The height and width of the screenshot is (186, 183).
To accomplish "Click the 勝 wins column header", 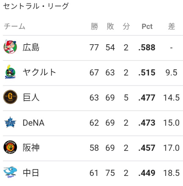I will click(94, 26).
